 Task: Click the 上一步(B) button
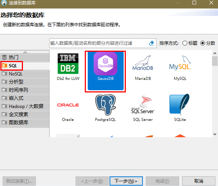[x=92, y=181]
